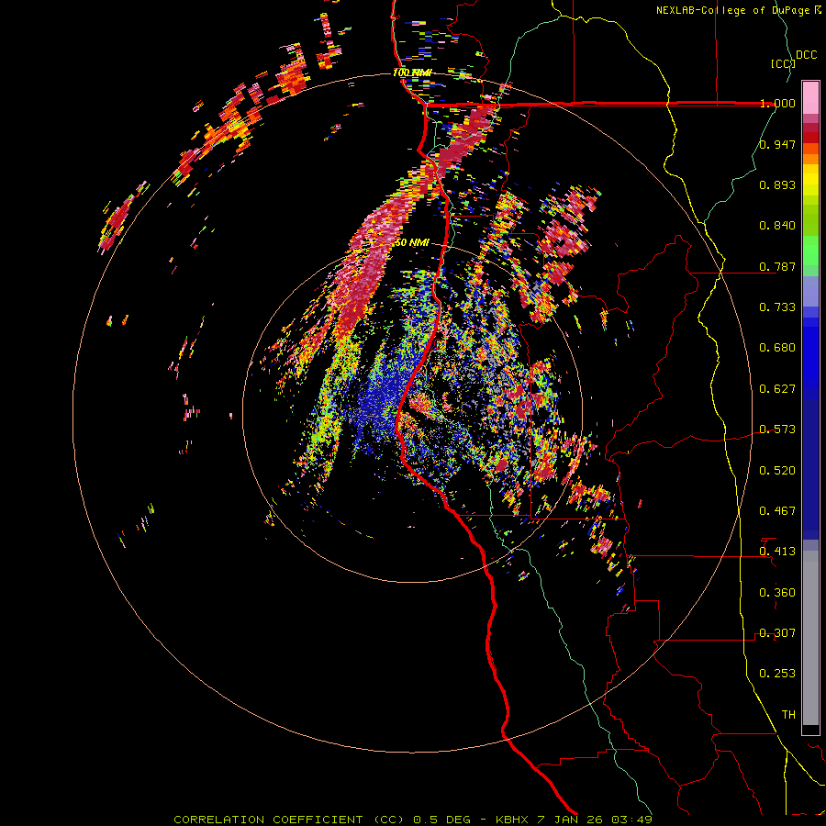Select the 0.733 scale value
This screenshot has height=826, width=826.
(777, 307)
